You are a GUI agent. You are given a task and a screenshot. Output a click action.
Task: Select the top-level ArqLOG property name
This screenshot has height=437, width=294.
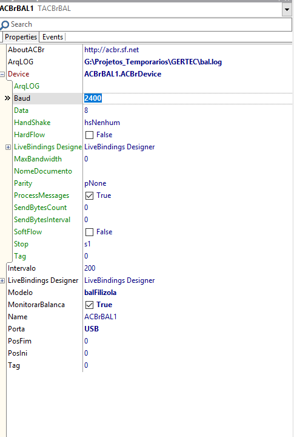click(21, 62)
